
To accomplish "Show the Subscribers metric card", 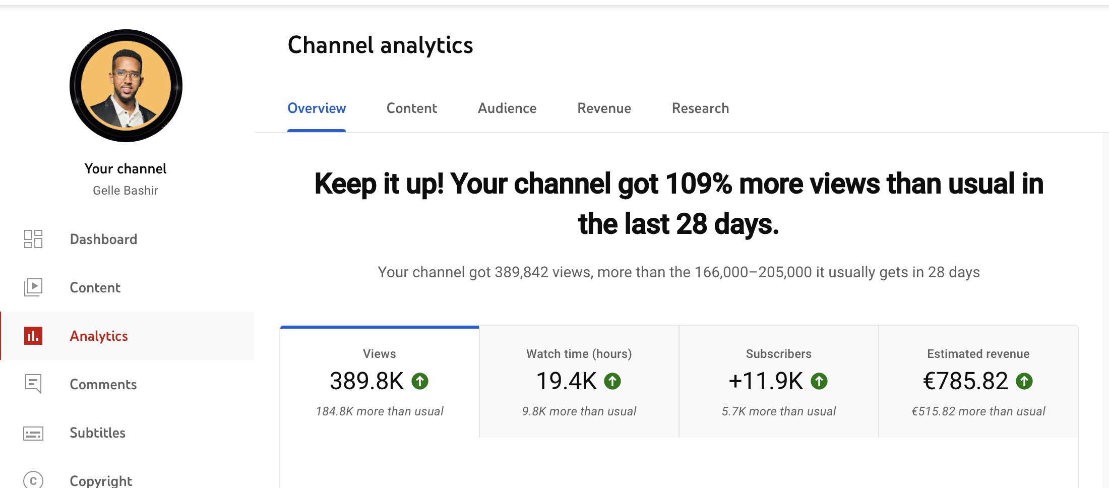I will (778, 382).
